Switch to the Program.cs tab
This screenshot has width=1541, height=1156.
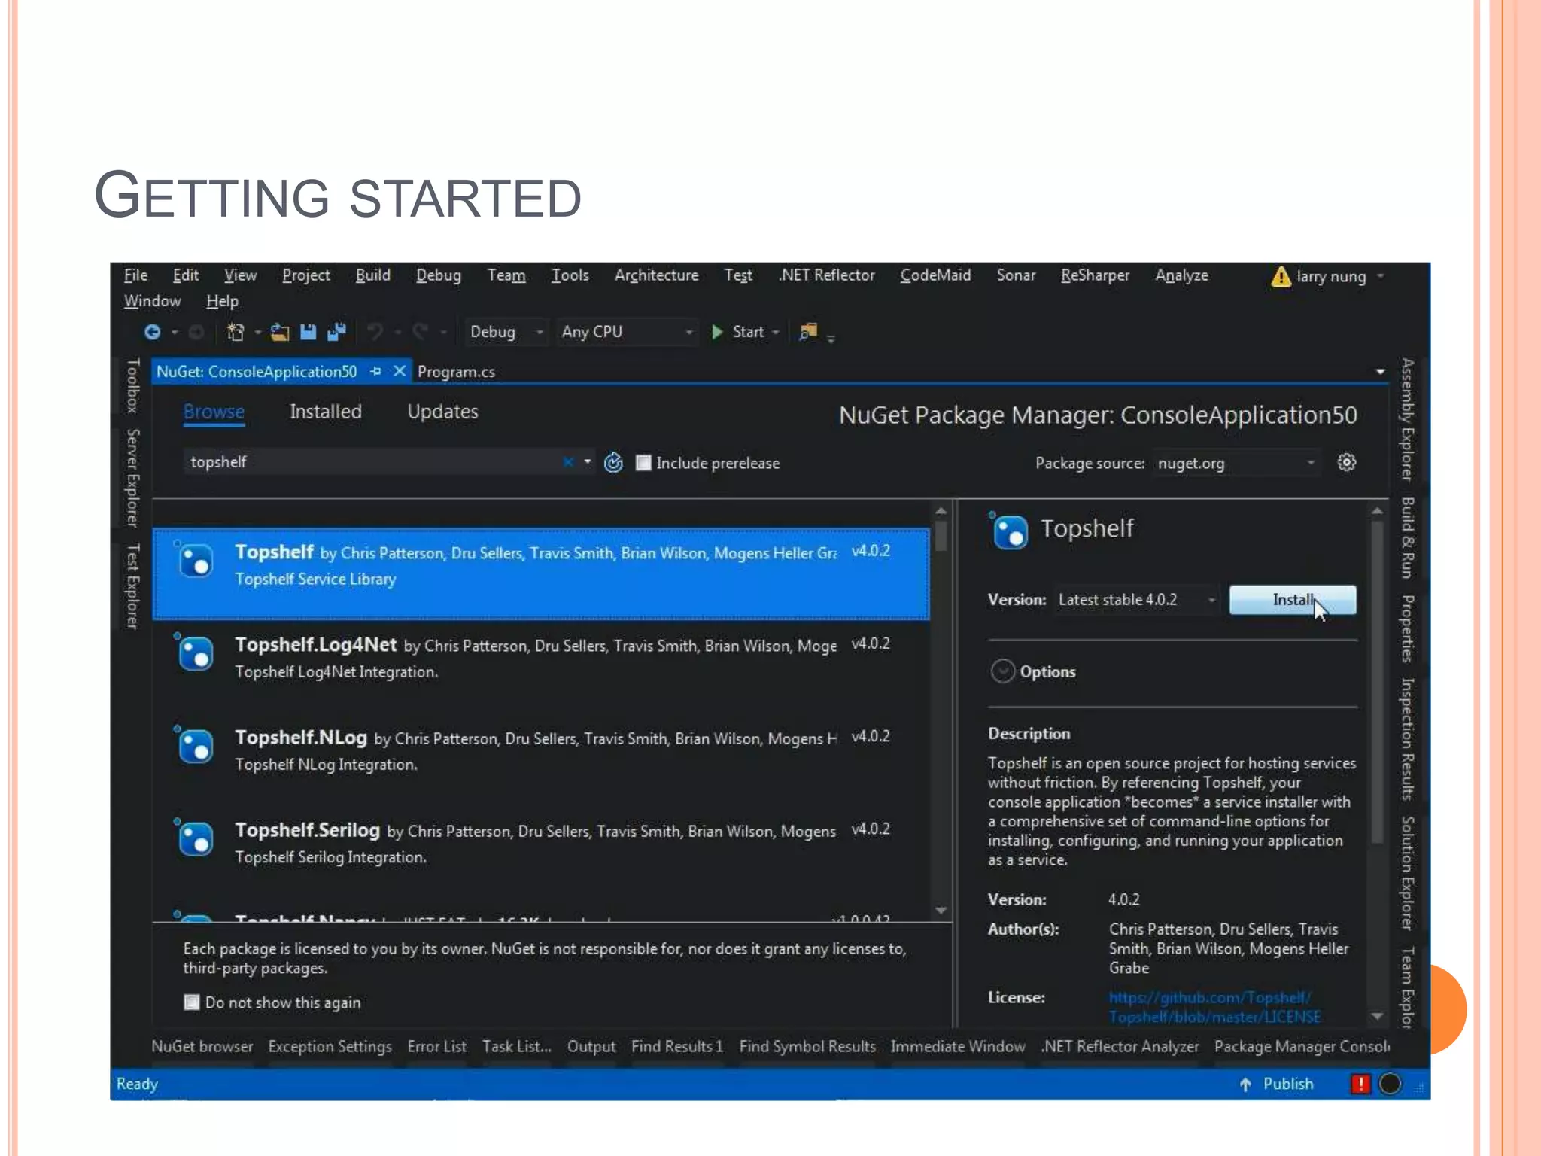pyautogui.click(x=456, y=372)
